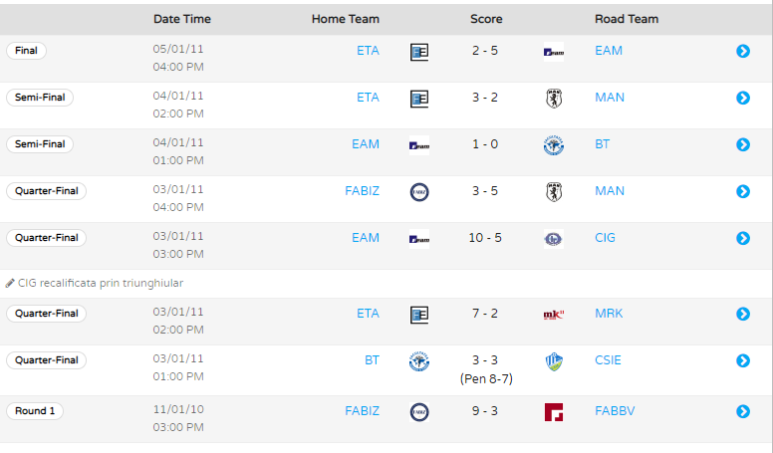The width and height of the screenshot is (773, 453).
Task: Open the MRK team link
Action: pyautogui.click(x=609, y=313)
